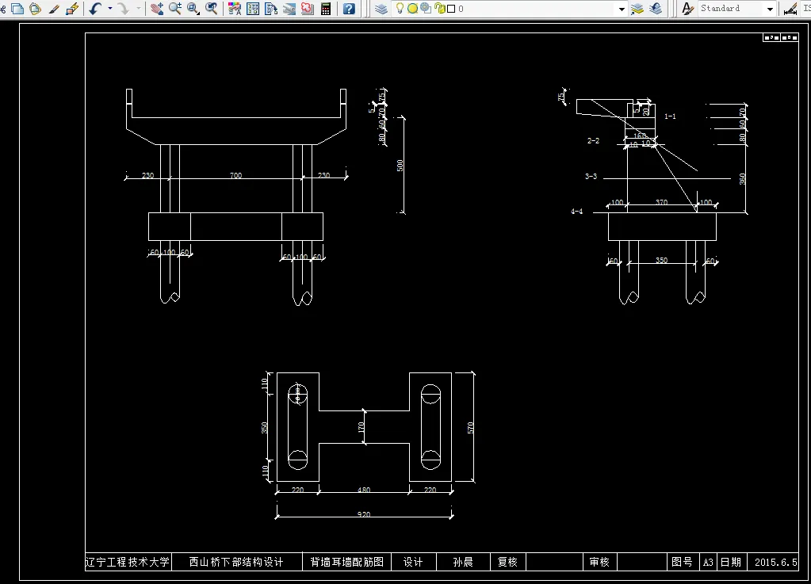This screenshot has height=584, width=811.
Task: Undo the last action
Action: click(95, 8)
